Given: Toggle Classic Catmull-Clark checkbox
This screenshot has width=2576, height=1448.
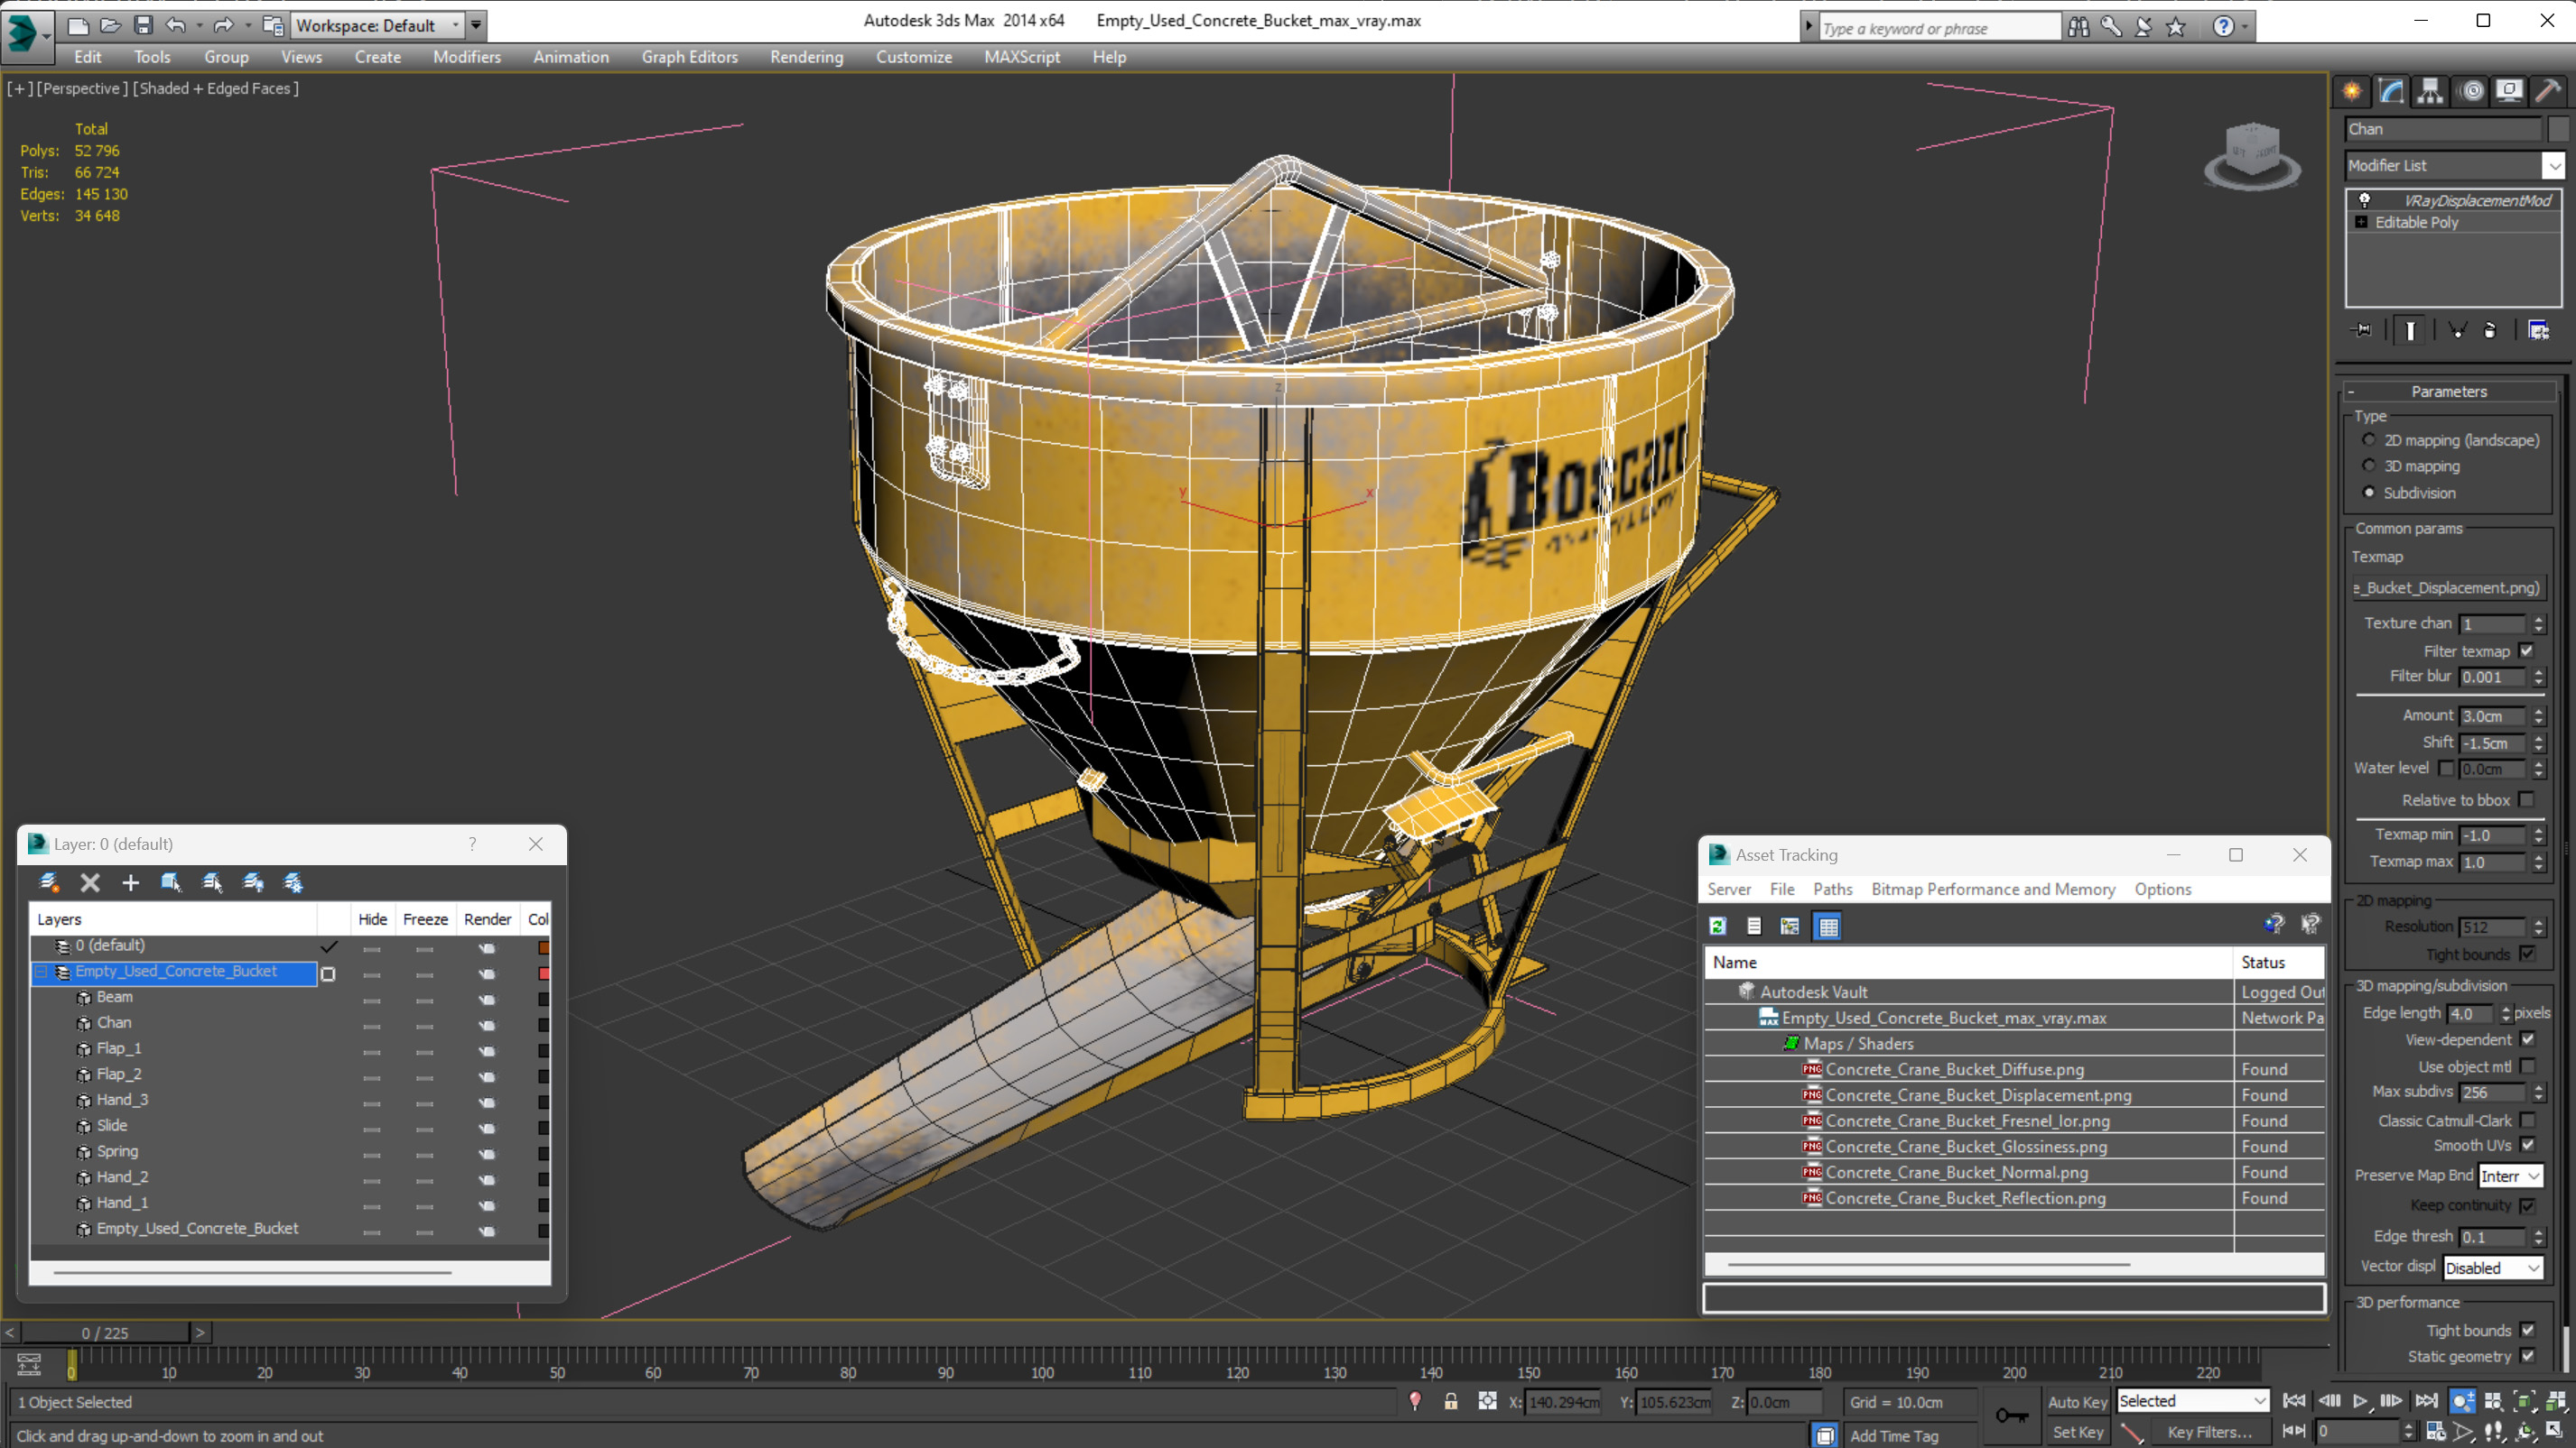Looking at the screenshot, I should (2527, 1121).
